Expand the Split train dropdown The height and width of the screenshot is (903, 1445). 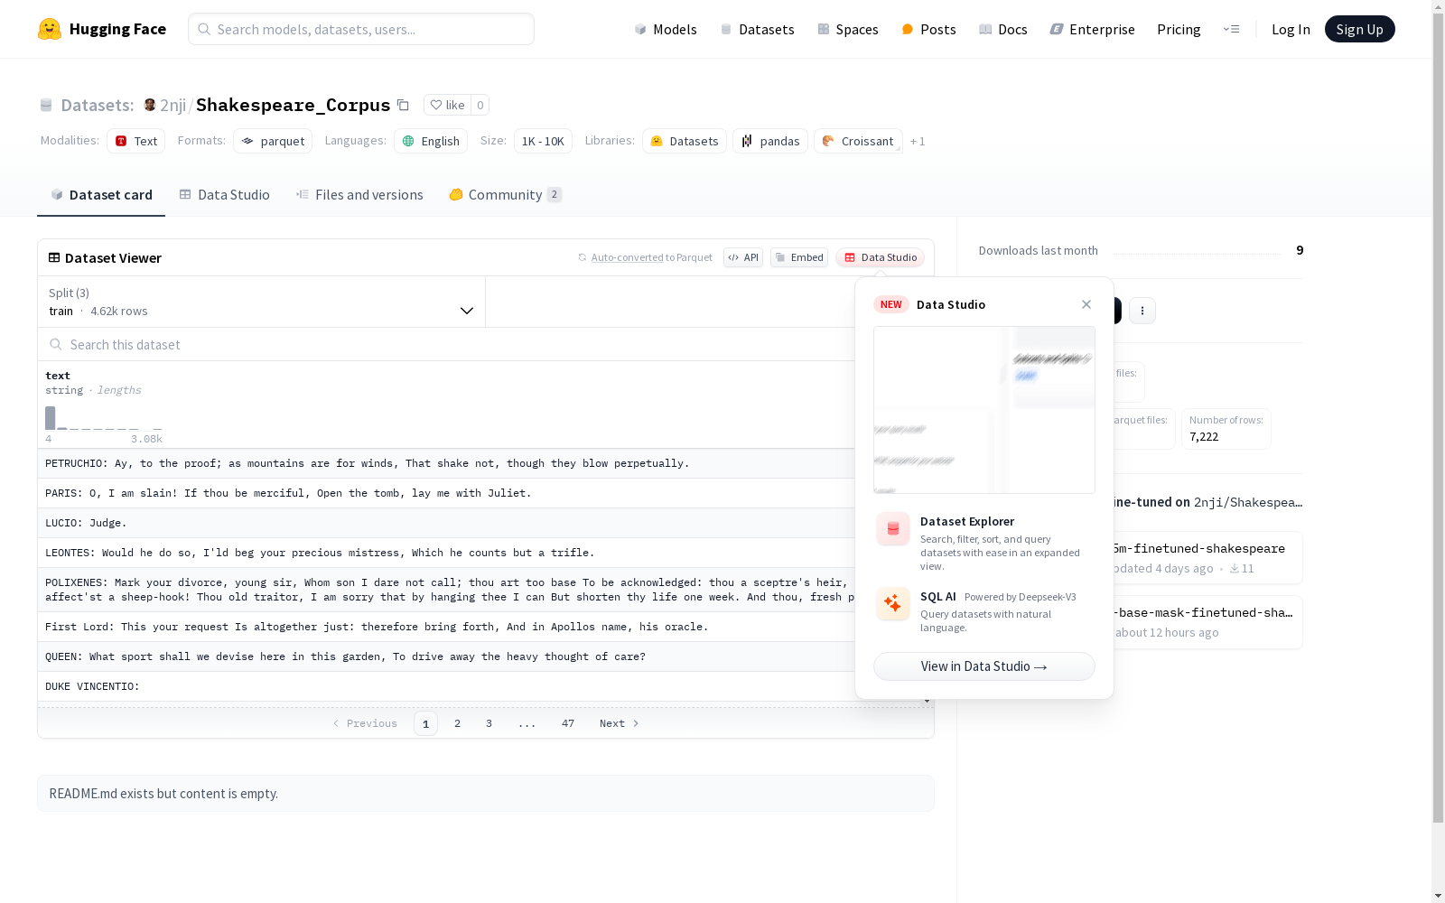(x=262, y=302)
